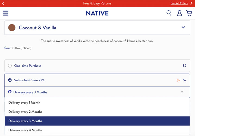
Task: Click the brown Coconut & Vanilla swatch
Action: pos(12,28)
